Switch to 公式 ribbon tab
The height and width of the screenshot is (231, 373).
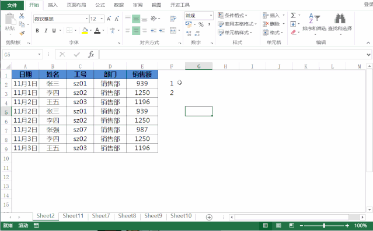click(x=100, y=5)
